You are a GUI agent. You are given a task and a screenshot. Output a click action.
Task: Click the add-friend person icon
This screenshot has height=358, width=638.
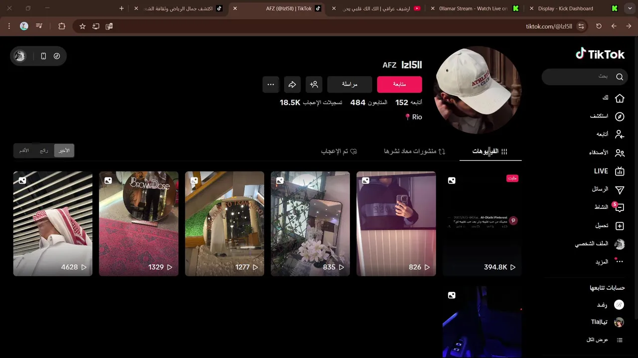tap(314, 85)
